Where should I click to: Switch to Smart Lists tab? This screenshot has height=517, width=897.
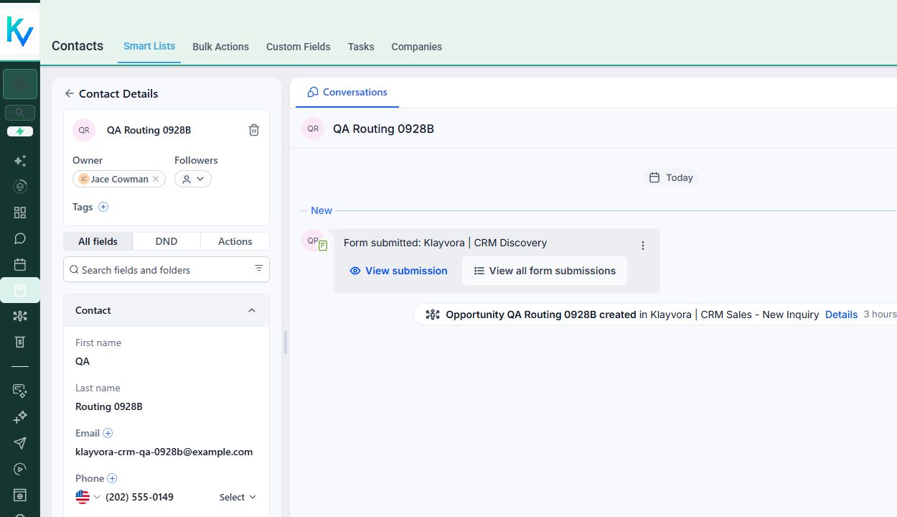(x=149, y=46)
